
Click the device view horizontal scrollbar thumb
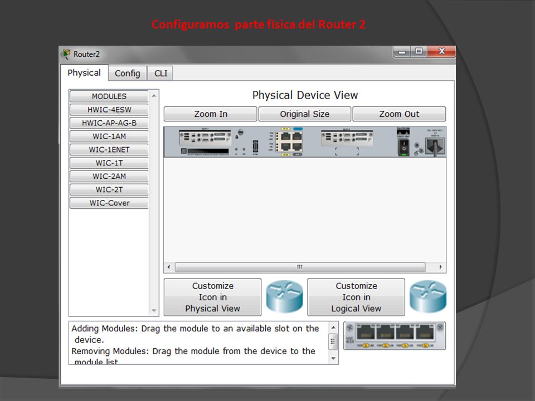coord(300,267)
